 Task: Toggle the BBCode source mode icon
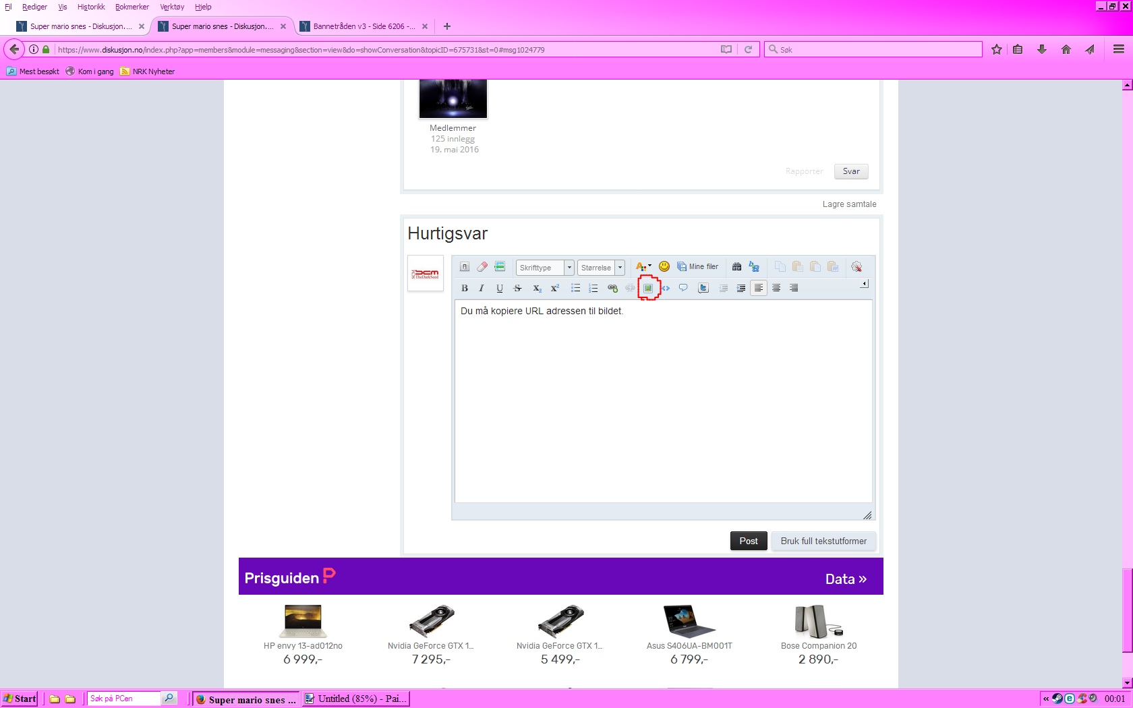click(465, 266)
